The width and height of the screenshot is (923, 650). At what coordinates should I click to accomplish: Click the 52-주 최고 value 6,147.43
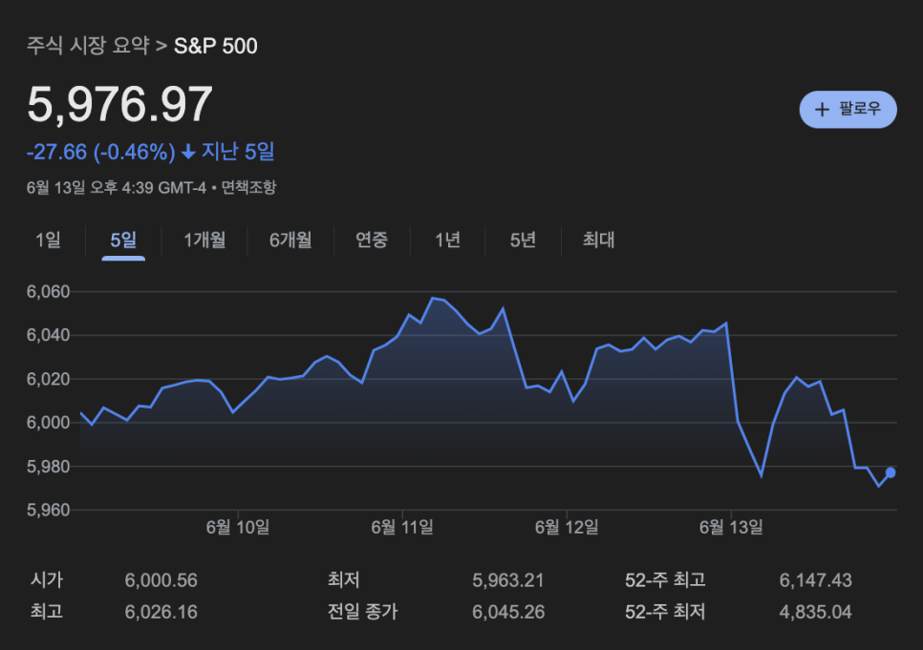[815, 580]
